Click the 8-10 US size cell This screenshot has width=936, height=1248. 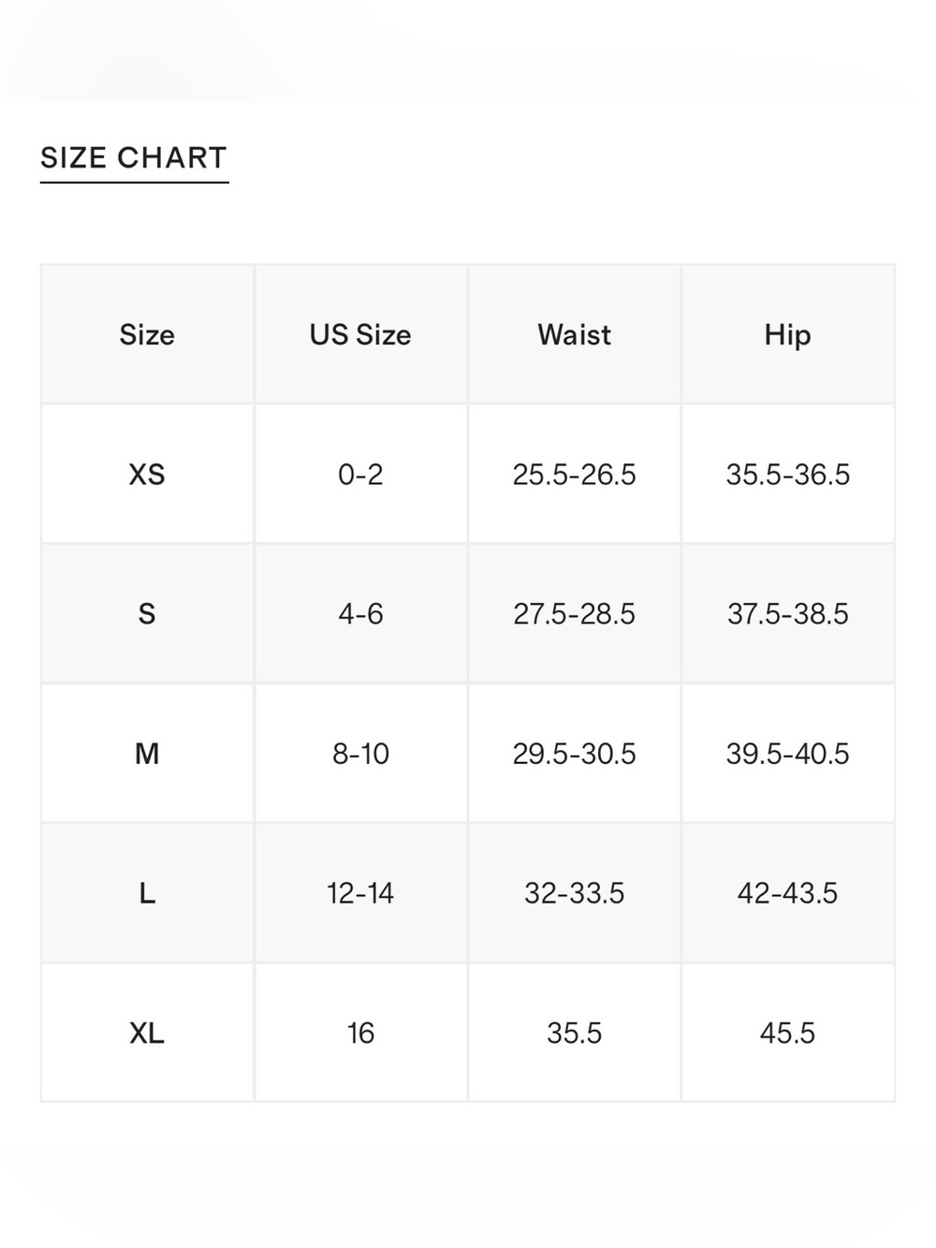[360, 753]
